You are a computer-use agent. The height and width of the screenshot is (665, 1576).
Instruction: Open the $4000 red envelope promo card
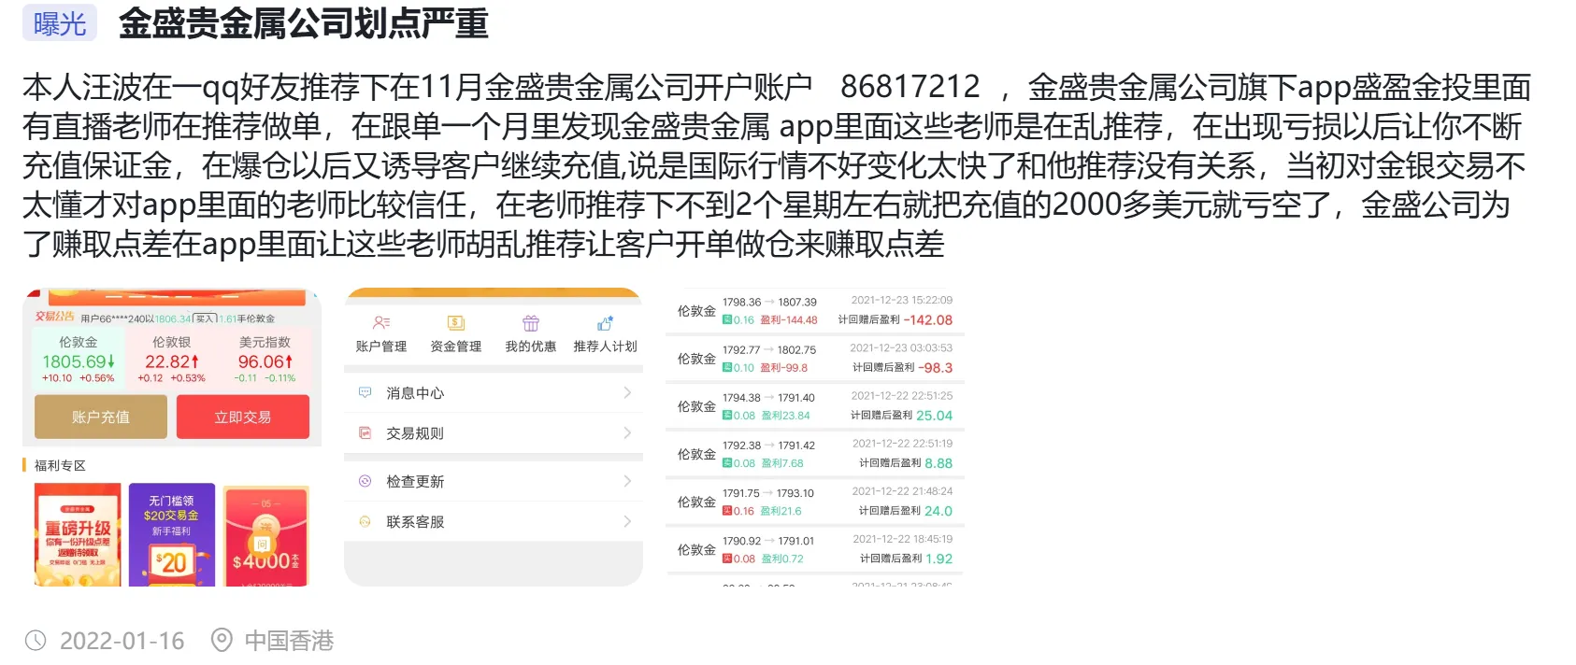coord(266,536)
